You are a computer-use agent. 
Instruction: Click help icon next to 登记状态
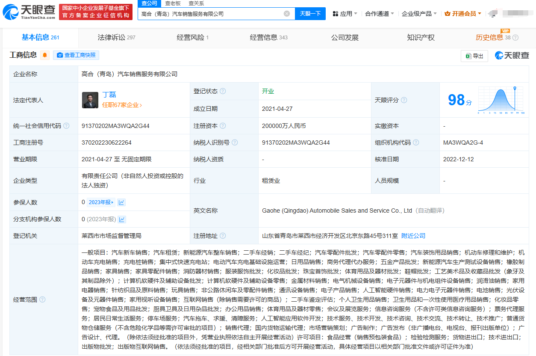point(223,91)
